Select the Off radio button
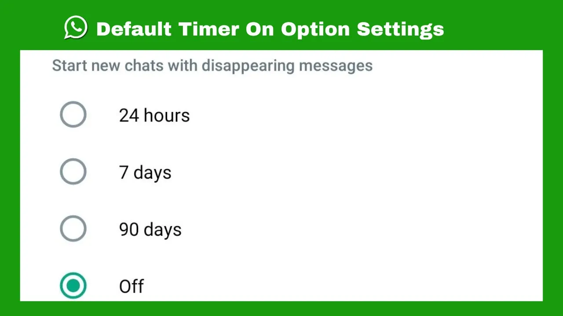563x316 pixels. pos(73,286)
